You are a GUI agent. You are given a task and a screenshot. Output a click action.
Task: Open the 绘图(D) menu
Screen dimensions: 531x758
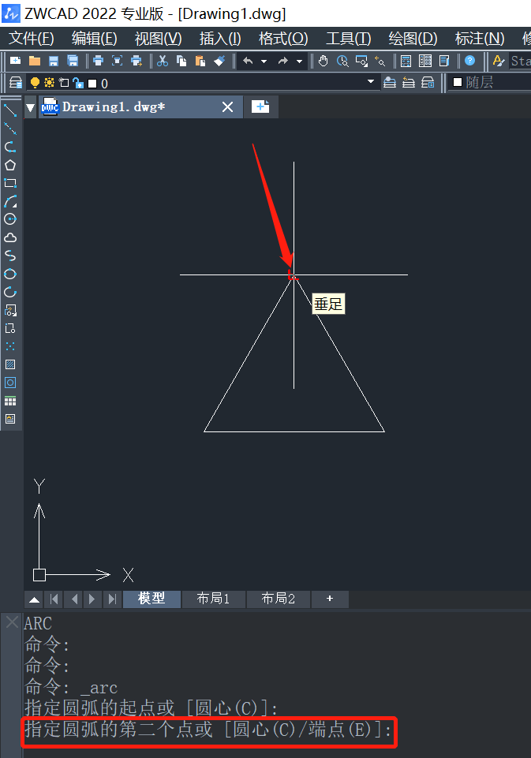pyautogui.click(x=413, y=39)
